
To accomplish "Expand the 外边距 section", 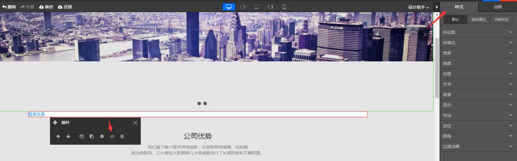I will pos(478,32).
